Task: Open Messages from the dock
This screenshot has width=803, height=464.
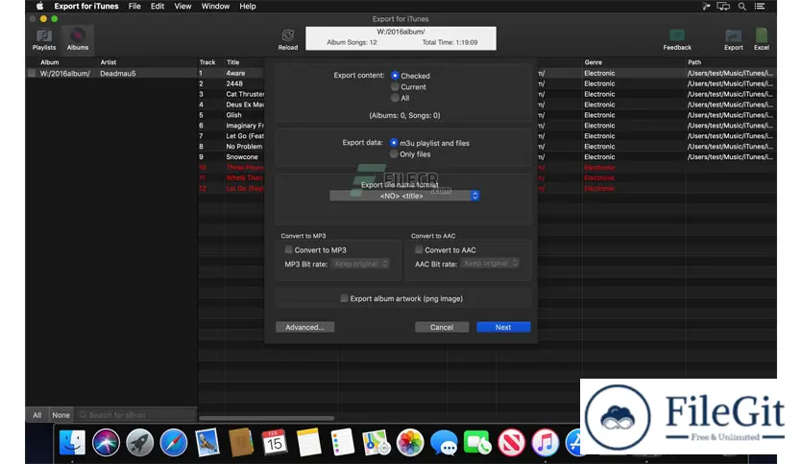Action: point(444,442)
